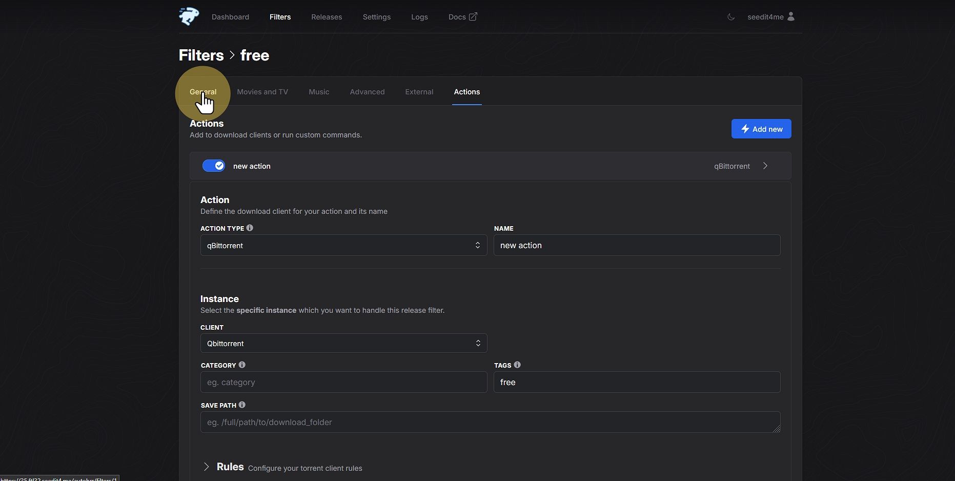Click the qBittorrent label in action row
Viewport: 955px width, 481px height.
[x=732, y=166]
